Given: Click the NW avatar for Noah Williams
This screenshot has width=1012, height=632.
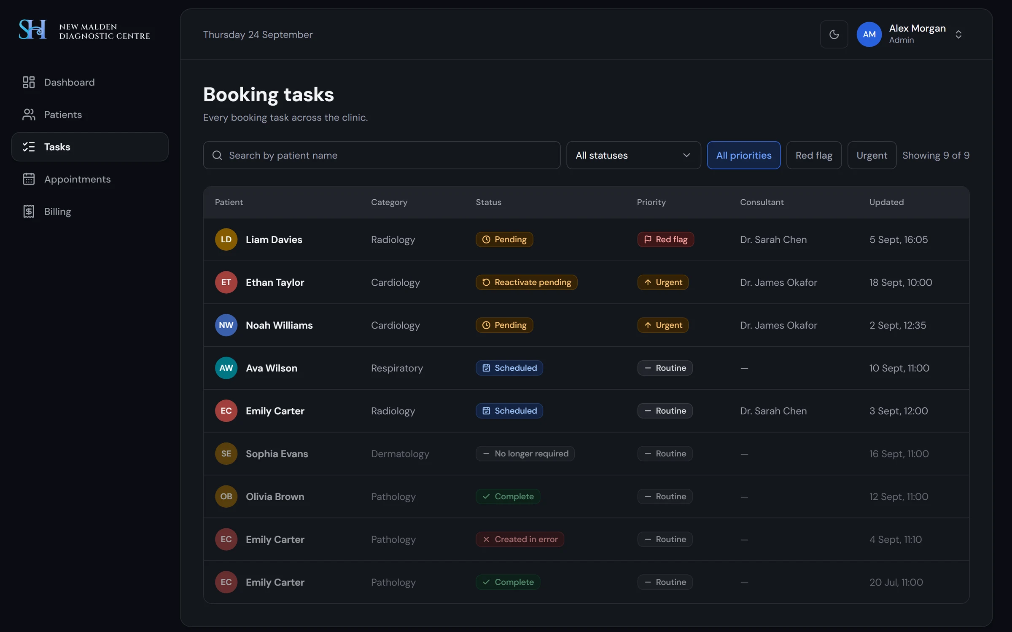Looking at the screenshot, I should tap(226, 325).
